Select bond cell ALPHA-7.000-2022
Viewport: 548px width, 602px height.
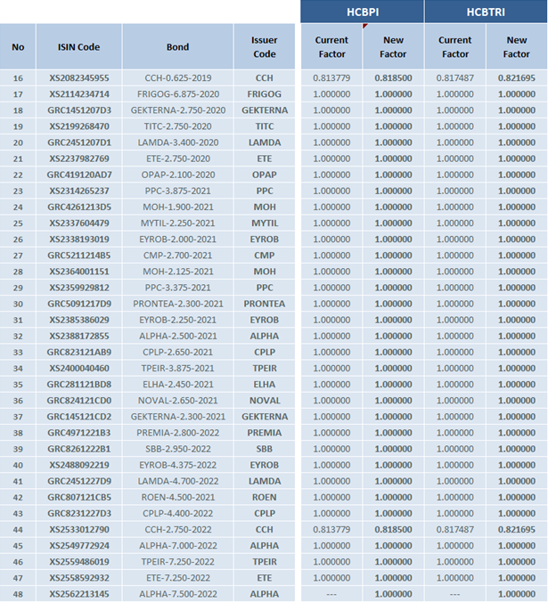pos(177,545)
